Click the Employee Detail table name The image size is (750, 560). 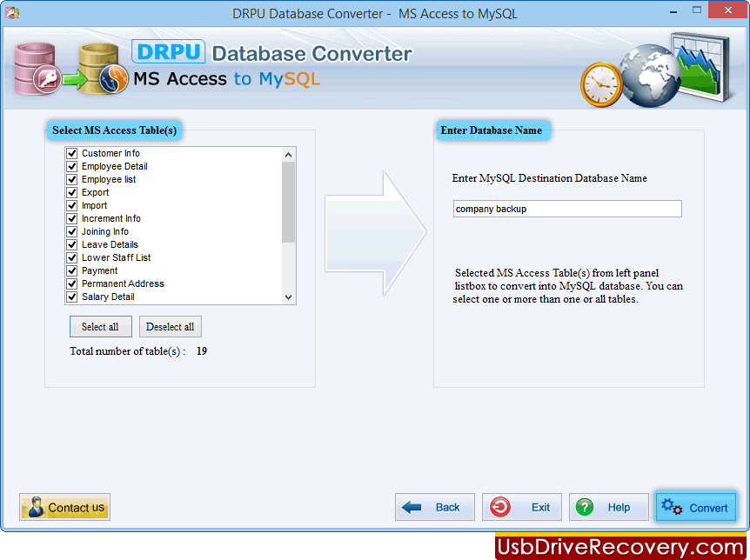click(115, 166)
